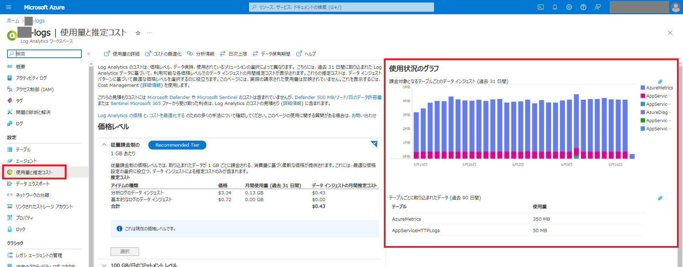Image resolution: width=683 pixels, height=267 pixels.
Task: Click the pink AppServic legend swatch
Action: 643,96
